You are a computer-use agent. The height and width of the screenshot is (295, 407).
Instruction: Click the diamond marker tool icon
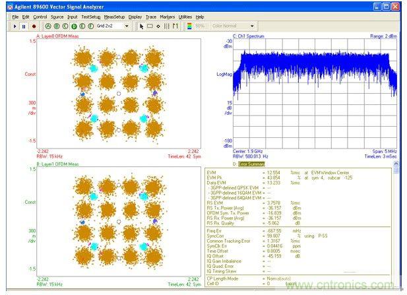[158, 26]
